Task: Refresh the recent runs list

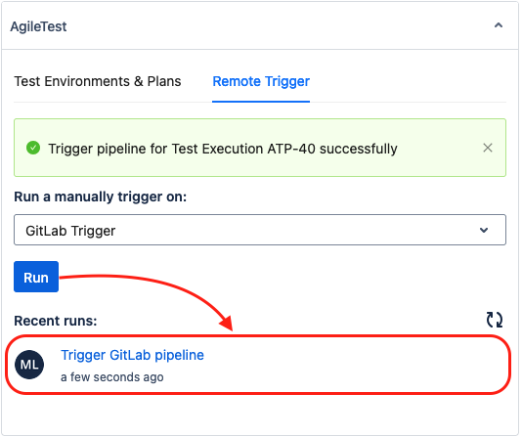Action: tap(495, 320)
